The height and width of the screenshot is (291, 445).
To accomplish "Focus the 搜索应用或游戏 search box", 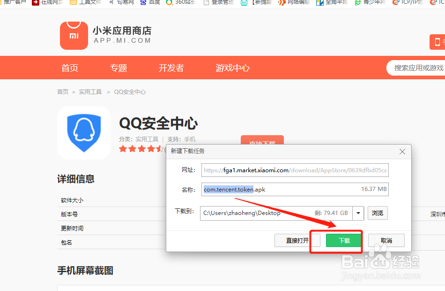I will (416, 68).
